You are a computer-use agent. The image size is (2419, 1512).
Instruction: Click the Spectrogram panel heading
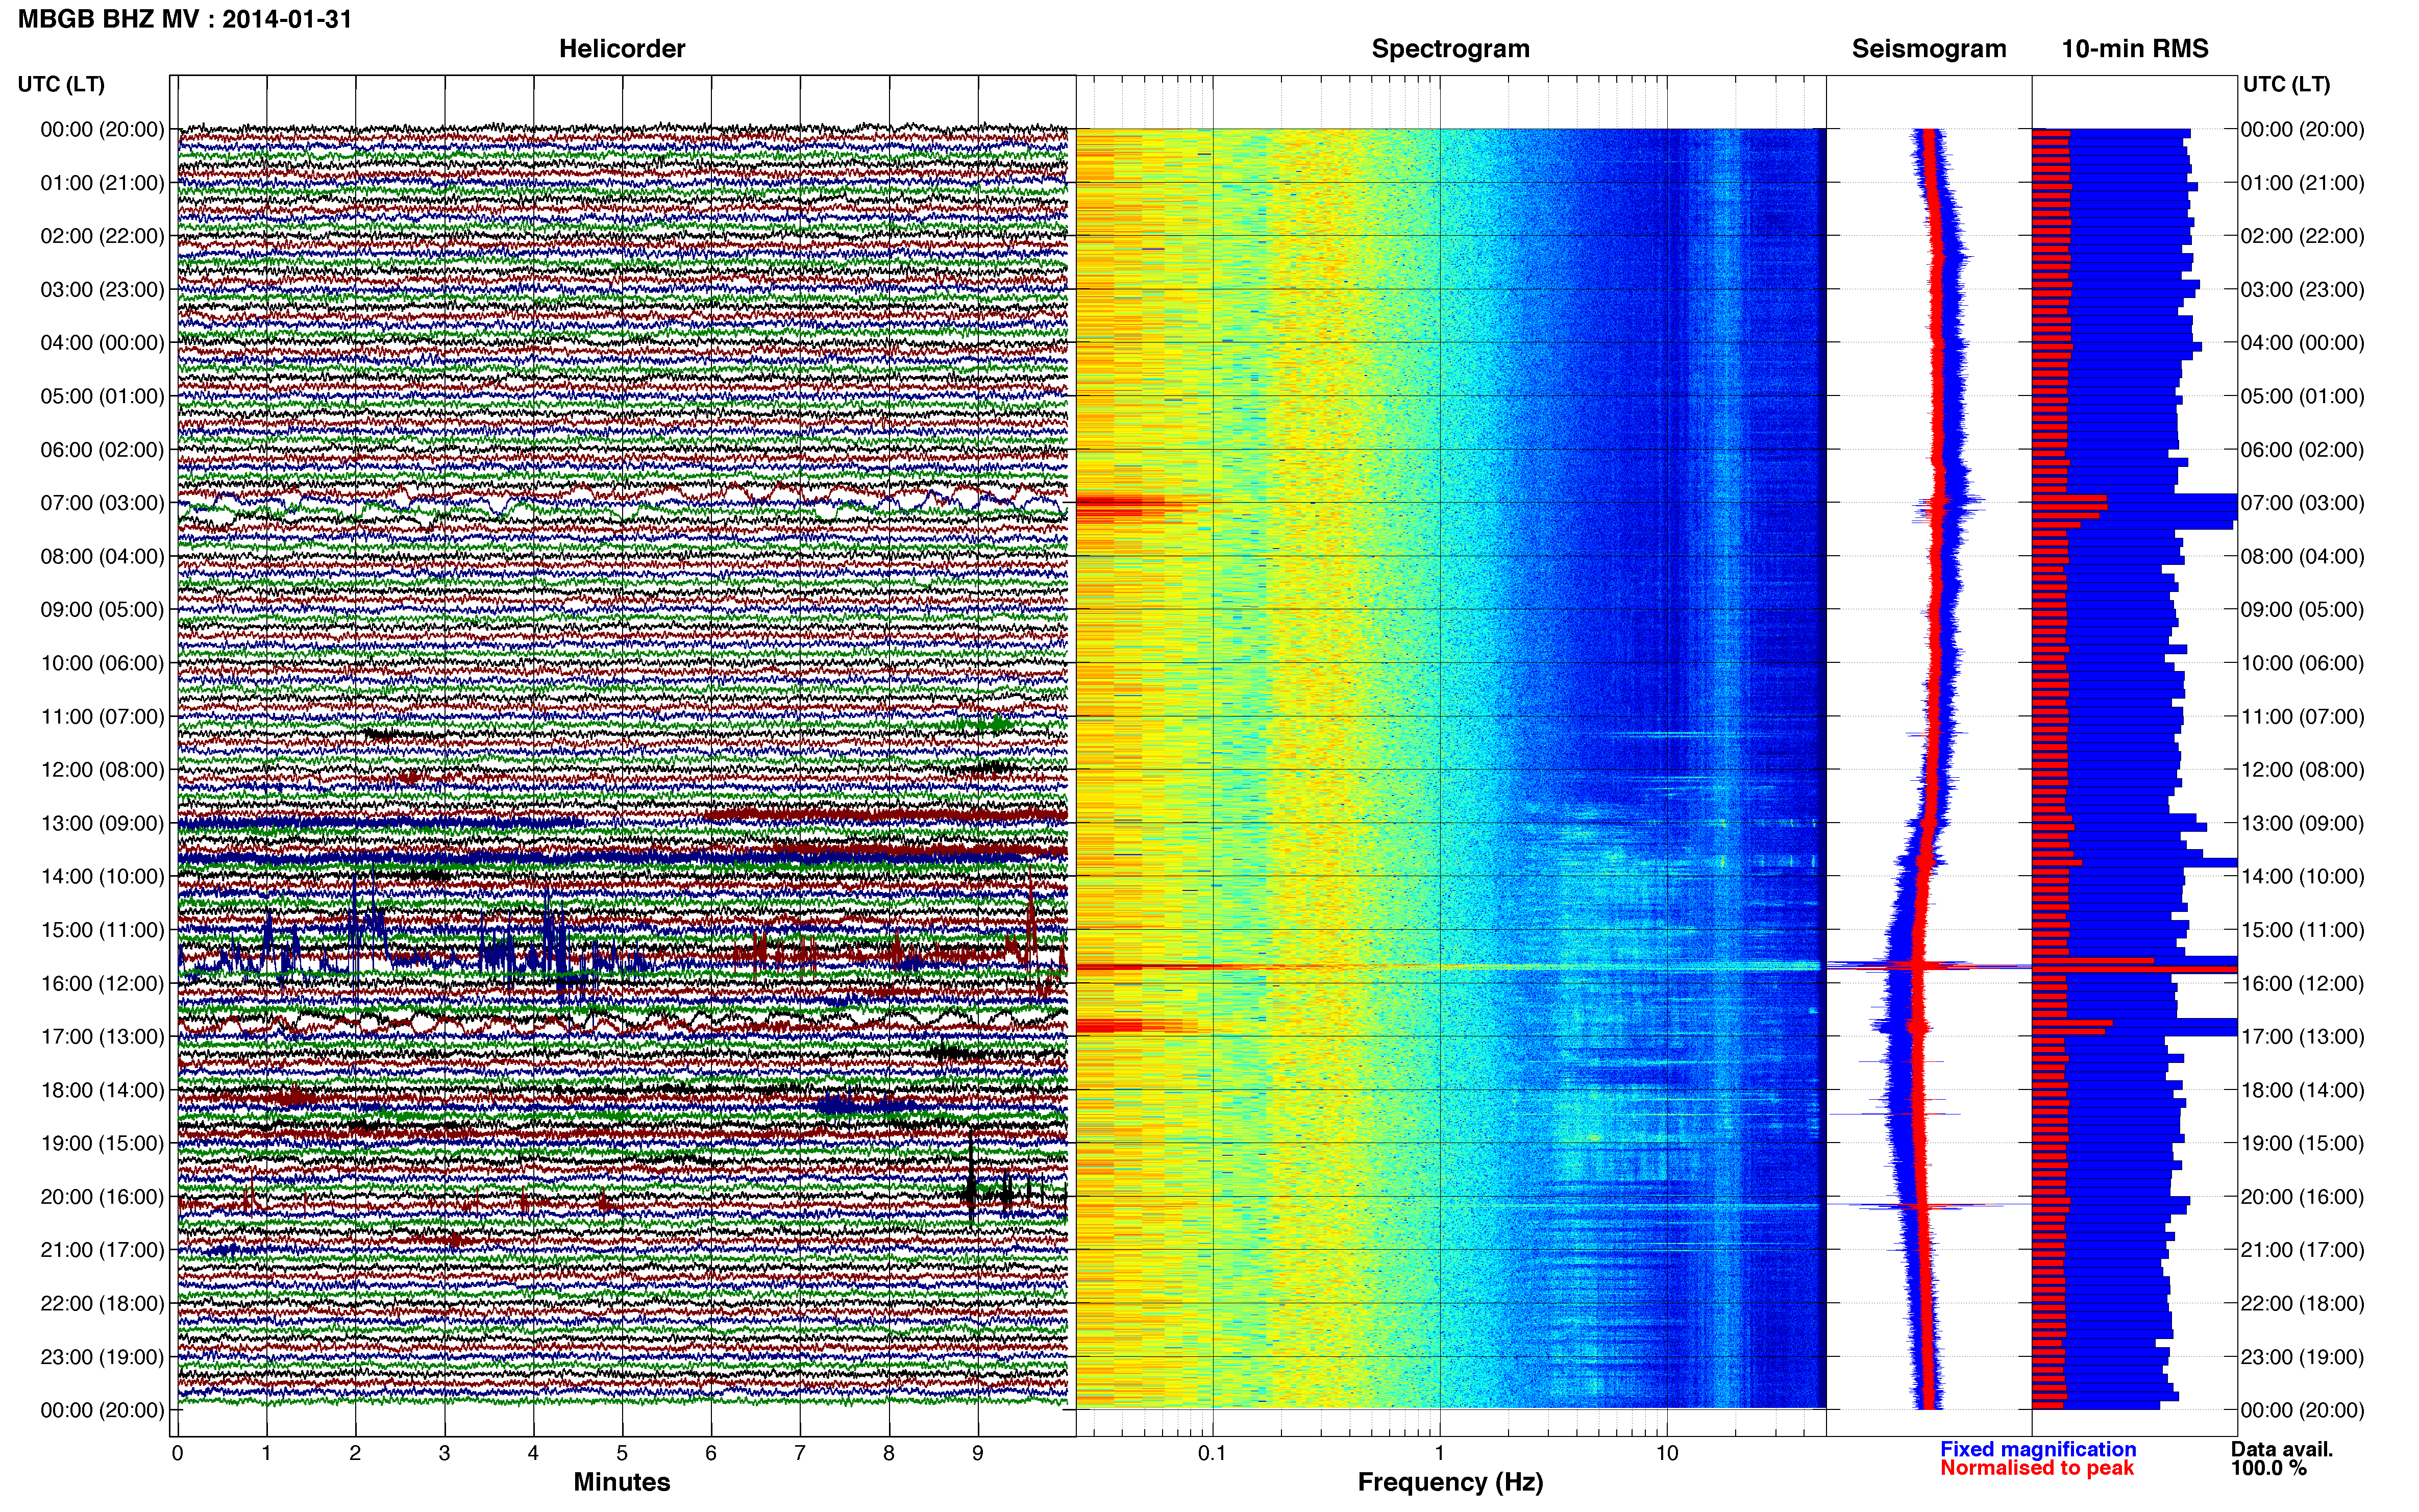click(x=1450, y=49)
